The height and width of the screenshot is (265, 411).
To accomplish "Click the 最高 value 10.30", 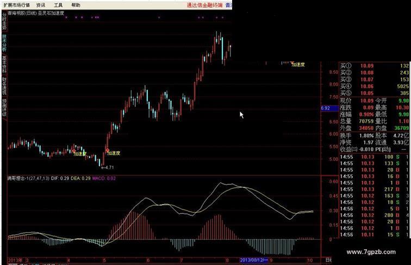I will [x=402, y=107].
